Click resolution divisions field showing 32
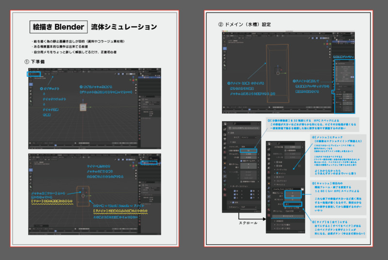This screenshot has height=260, width=388. click(x=249, y=151)
